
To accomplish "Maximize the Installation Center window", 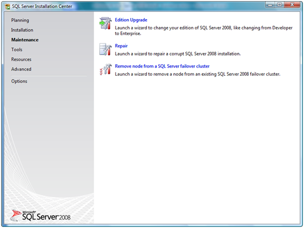I will tap(279, 5).
